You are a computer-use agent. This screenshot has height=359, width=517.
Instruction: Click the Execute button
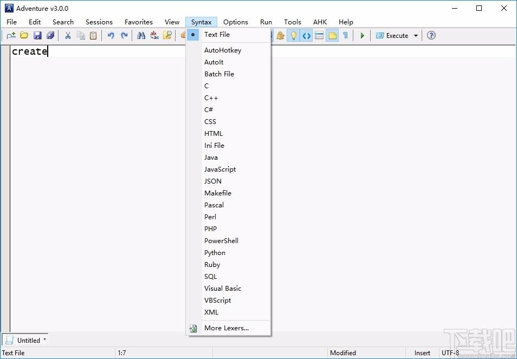(x=392, y=35)
